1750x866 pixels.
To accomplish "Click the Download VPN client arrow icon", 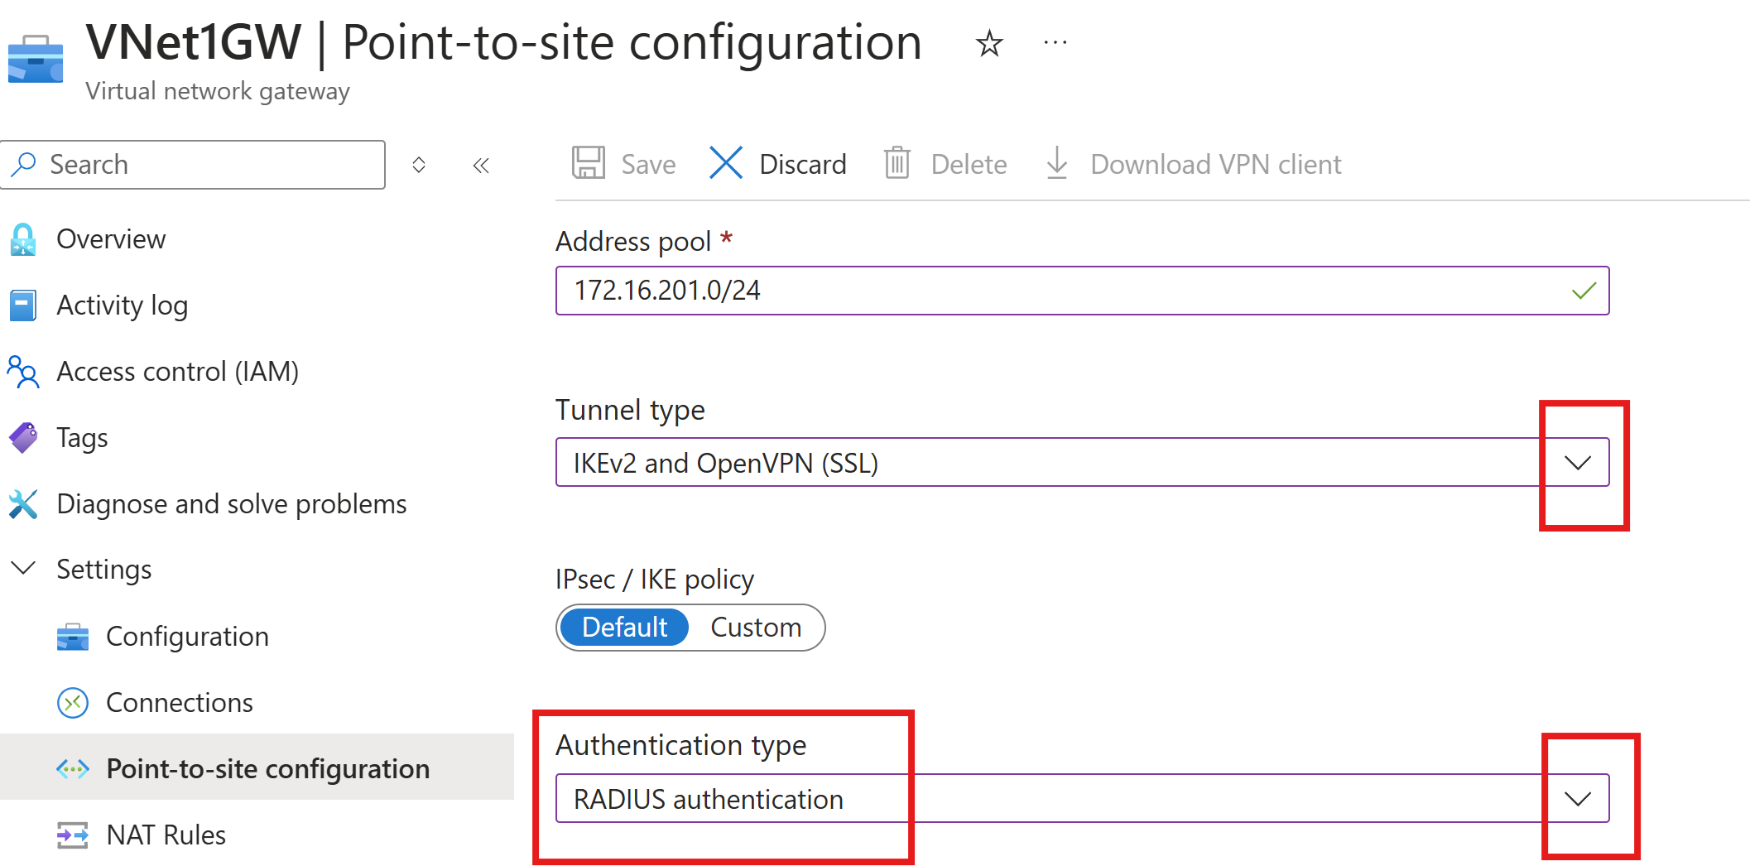I will [x=1057, y=163].
